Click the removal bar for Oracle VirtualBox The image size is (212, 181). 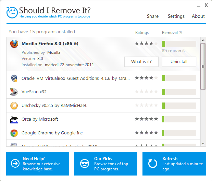[x=179, y=78]
